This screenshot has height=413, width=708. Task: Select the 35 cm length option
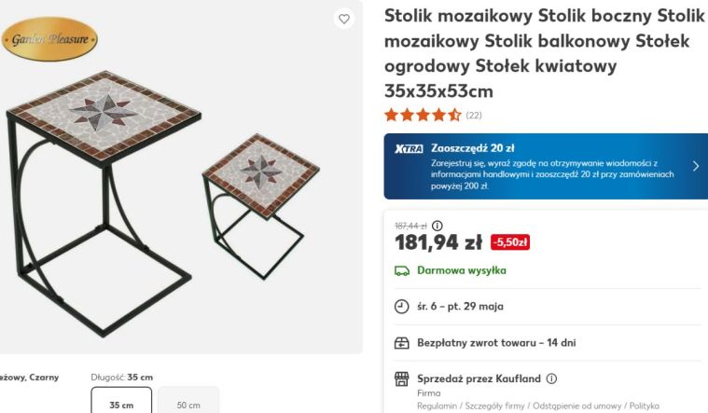click(121, 404)
